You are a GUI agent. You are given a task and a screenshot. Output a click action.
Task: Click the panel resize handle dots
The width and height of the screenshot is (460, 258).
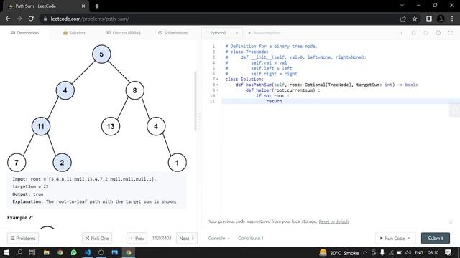coord(200,121)
